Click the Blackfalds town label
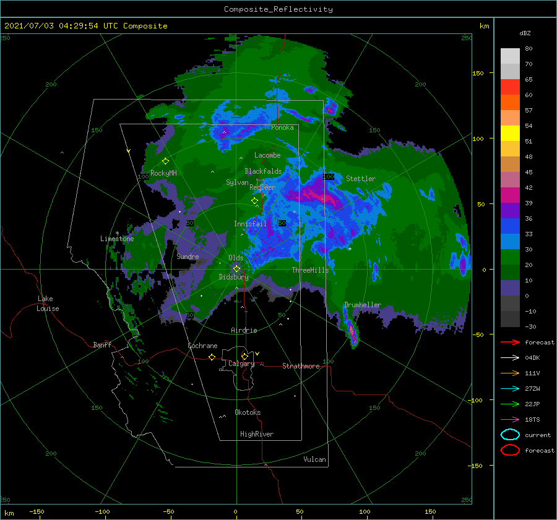Screen dimensions: 557x520 point(263,171)
